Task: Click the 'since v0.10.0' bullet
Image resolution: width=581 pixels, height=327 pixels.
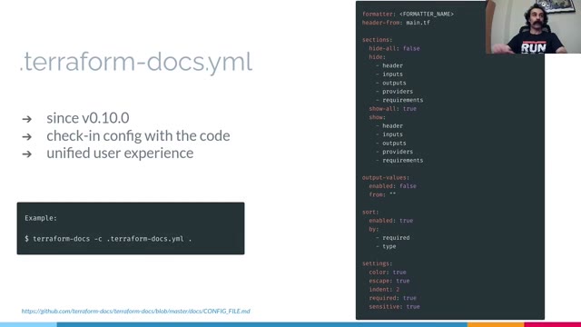Action: [x=88, y=118]
